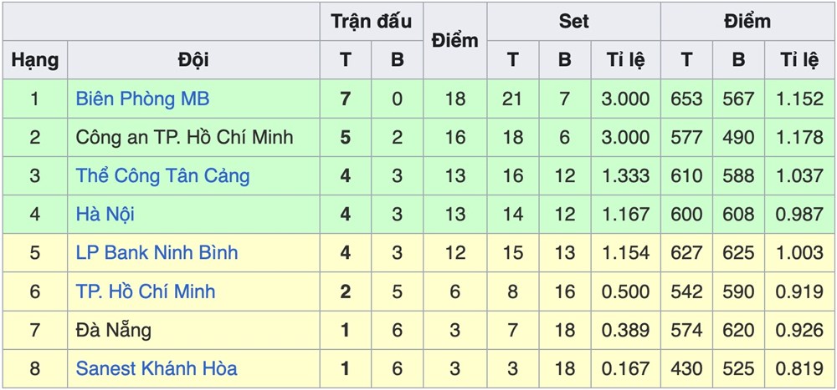Click the Thể Công Tân Cảng link
The width and height of the screenshot is (837, 390).
pyautogui.click(x=162, y=175)
